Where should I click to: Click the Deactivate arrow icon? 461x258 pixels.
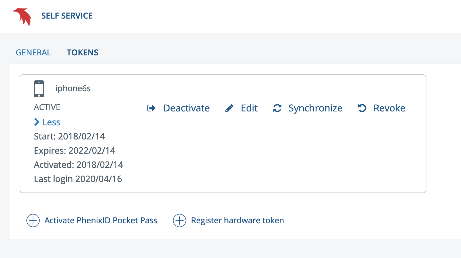(x=151, y=108)
